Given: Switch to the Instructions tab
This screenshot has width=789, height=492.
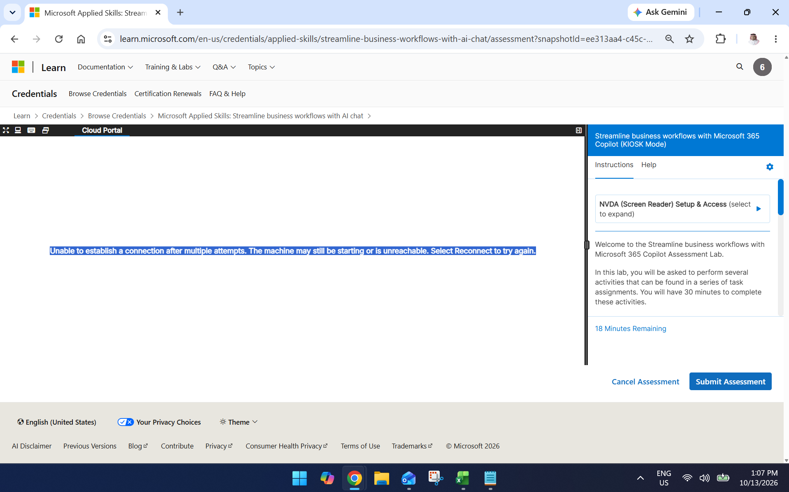Looking at the screenshot, I should (x=614, y=165).
